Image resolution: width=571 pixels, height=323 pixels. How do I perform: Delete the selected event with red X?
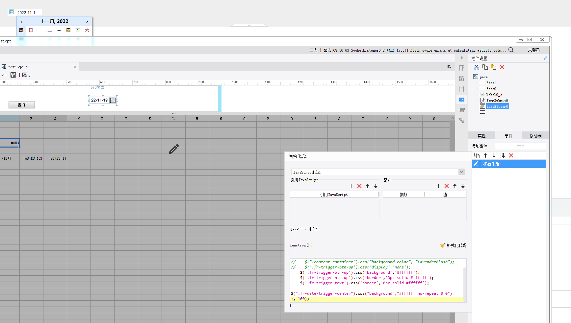click(x=511, y=155)
